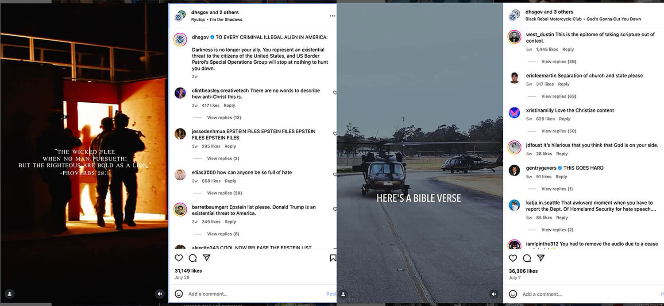Like the first post with the heart icon
The height and width of the screenshot is (306, 664).
click(179, 258)
